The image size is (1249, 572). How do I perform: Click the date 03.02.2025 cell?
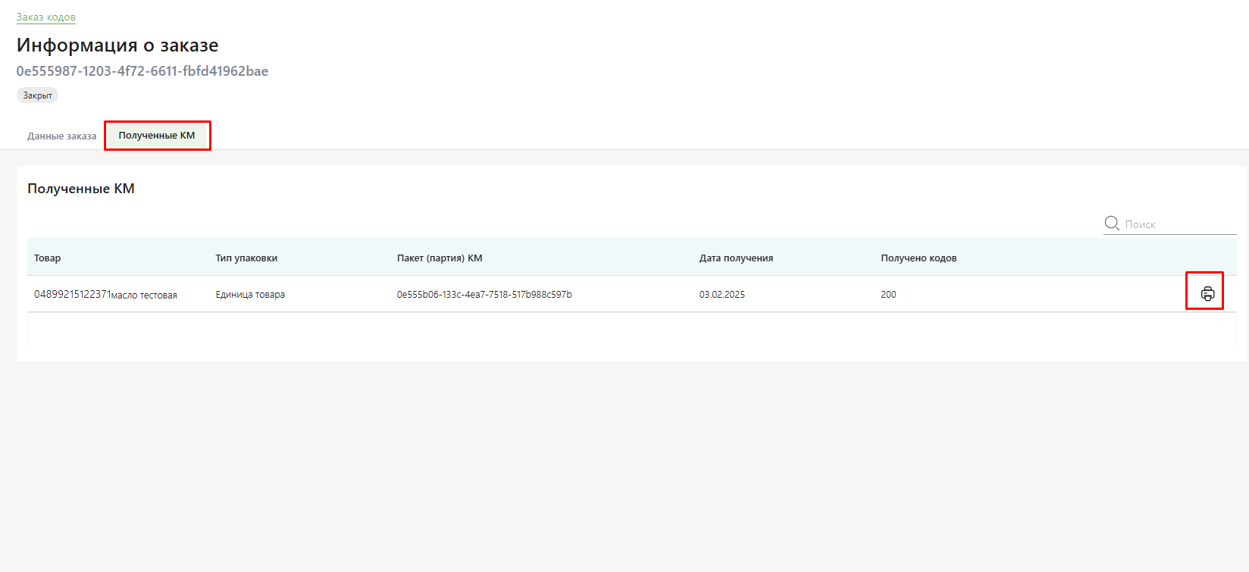pyautogui.click(x=722, y=294)
